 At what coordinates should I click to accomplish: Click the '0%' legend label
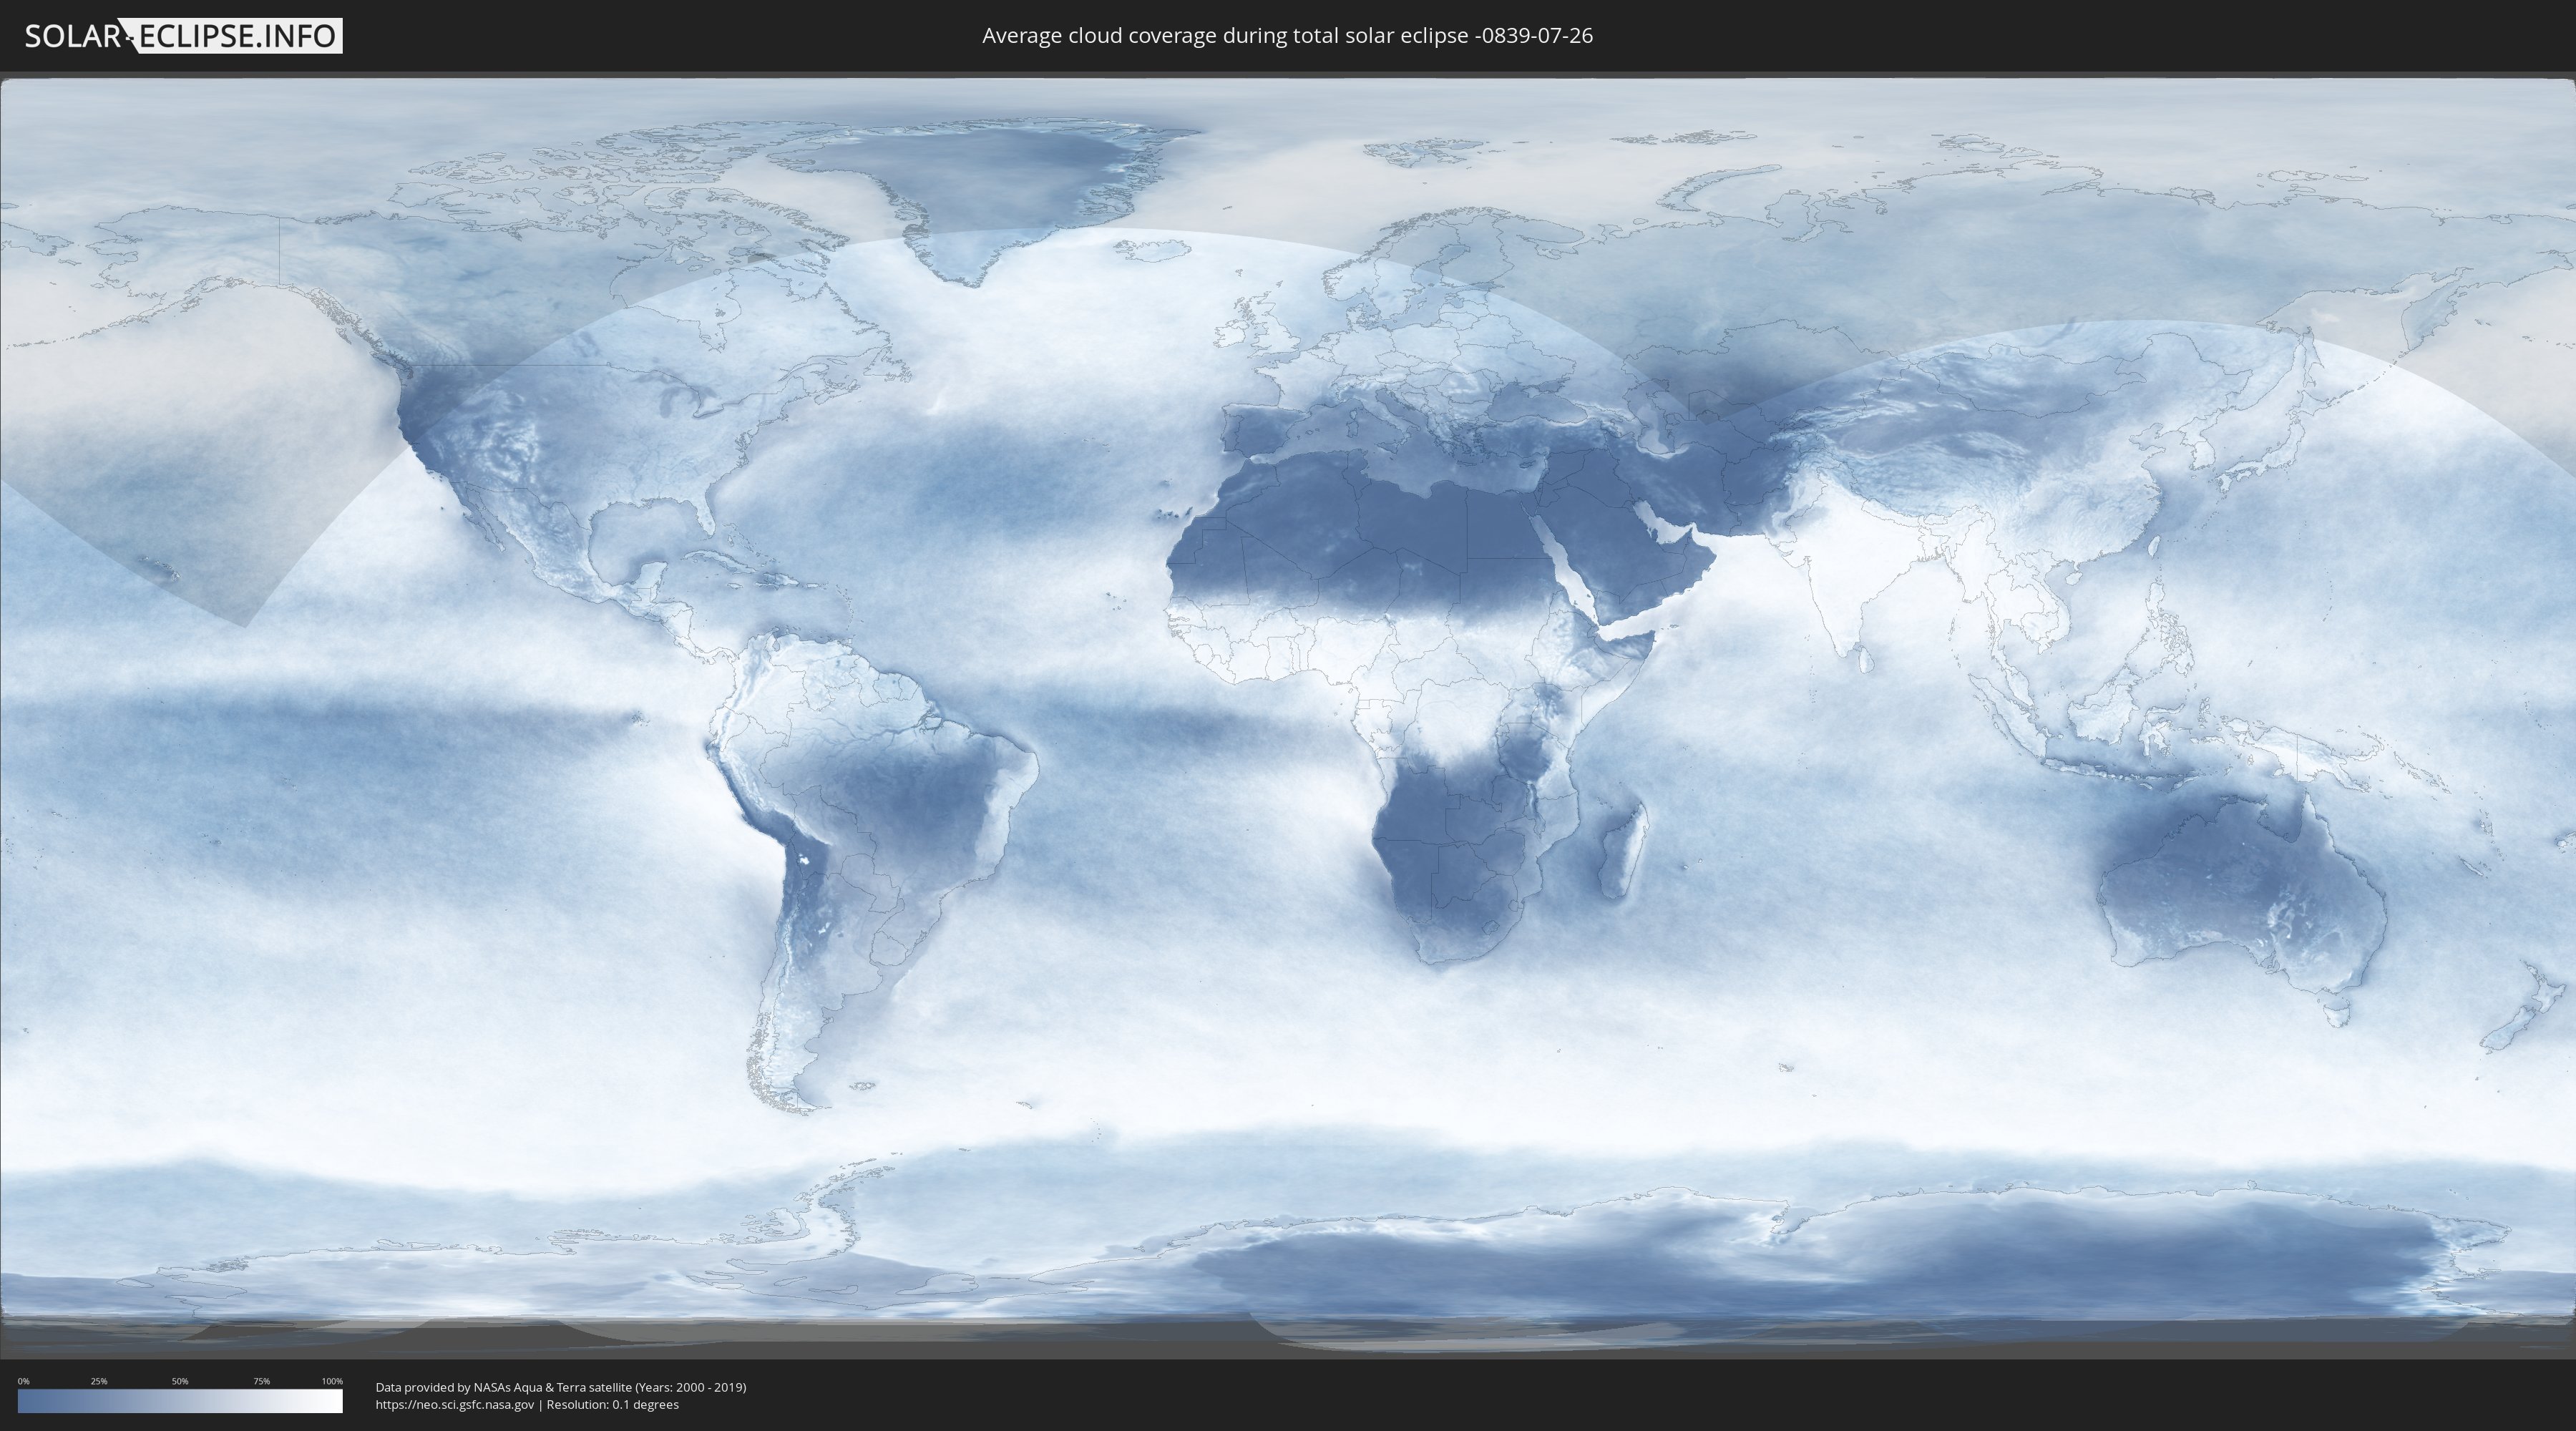coord(23,1381)
